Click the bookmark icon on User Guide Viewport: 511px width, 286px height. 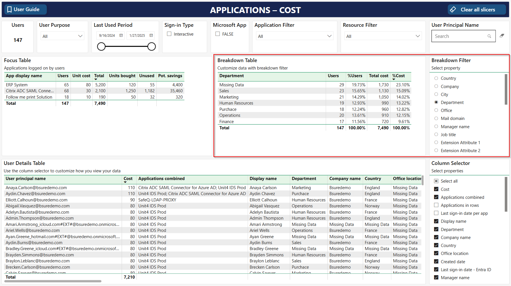[x=9, y=9]
